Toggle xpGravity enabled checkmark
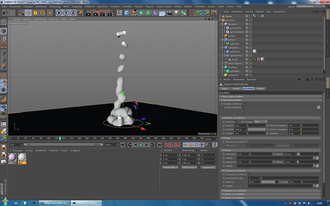The image size is (330, 206). point(251,71)
